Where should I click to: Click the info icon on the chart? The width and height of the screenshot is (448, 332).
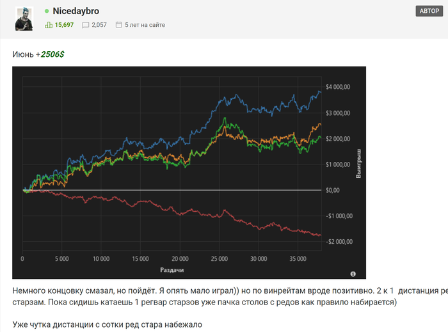coord(353,274)
